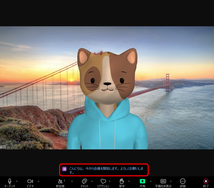Expand the video options chevron next to ビデオ
Image resolution: width=214 pixels, height=188 pixels.
(x=38, y=181)
